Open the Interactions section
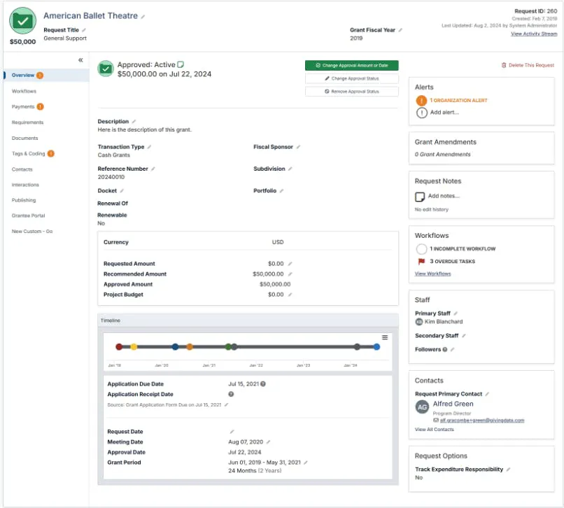The height and width of the screenshot is (508, 564). tap(25, 185)
